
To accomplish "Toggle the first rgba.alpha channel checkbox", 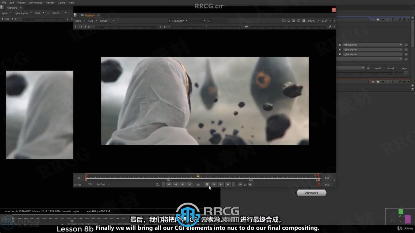I will pos(339,45).
